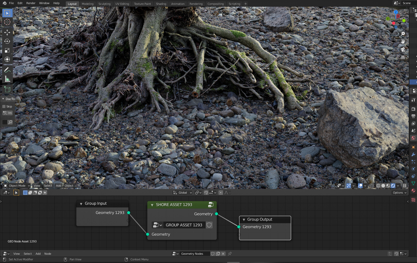The height and width of the screenshot is (263, 417).
Task: Select the Rotate tool in the left toolbar
Action: click(7, 41)
